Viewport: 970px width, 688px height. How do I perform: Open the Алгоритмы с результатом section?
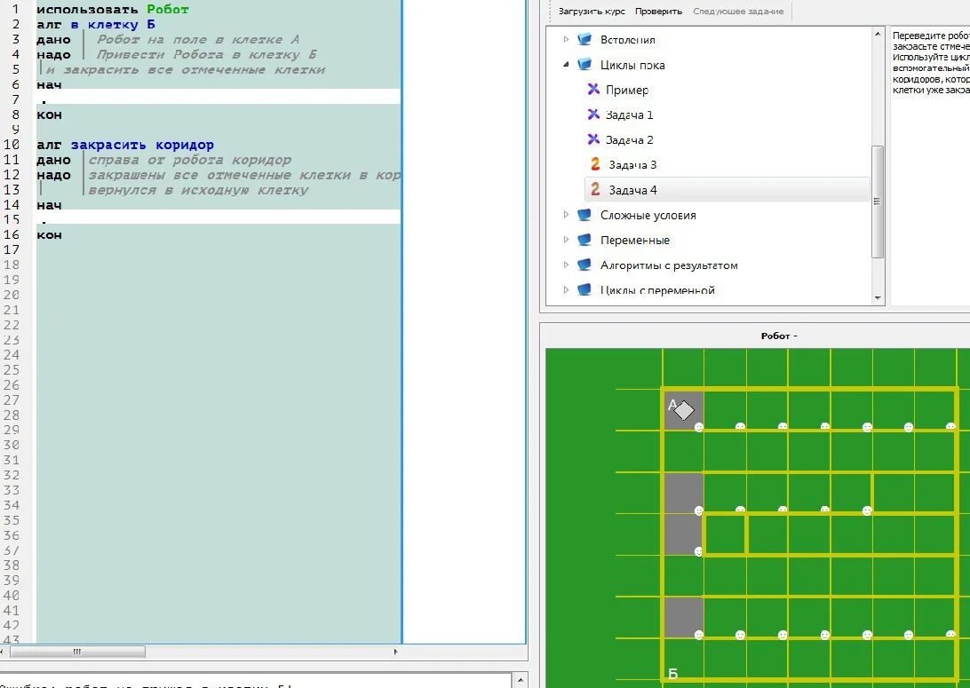669,265
